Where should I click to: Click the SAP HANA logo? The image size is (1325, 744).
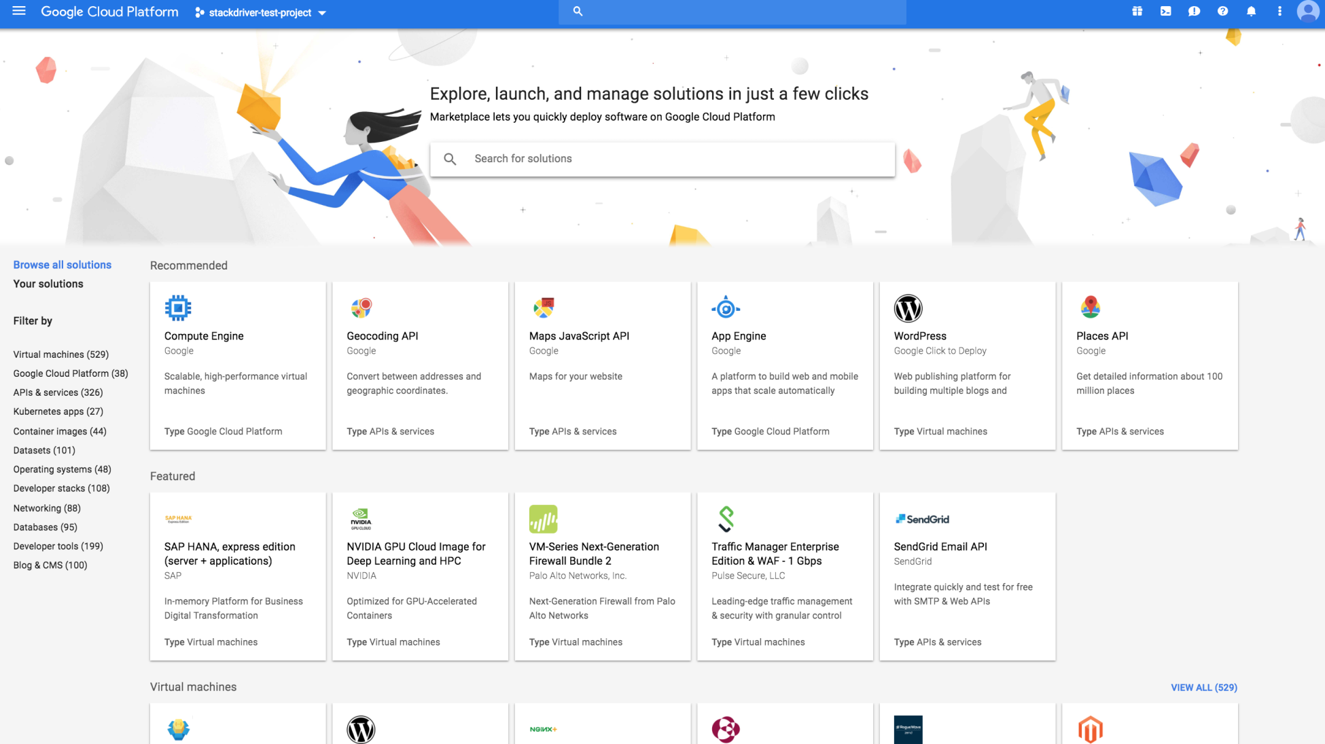pyautogui.click(x=178, y=519)
